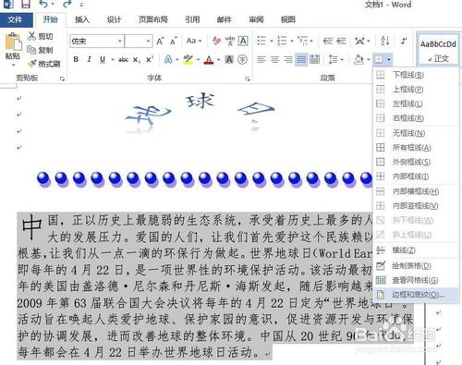Viewport: 462px width, 365px height.
Task: Apply the yellow text highlight color
Action: tap(188, 59)
